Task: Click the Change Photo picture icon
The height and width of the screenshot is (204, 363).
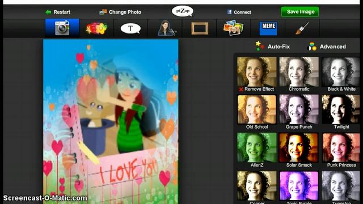Action: (x=103, y=12)
